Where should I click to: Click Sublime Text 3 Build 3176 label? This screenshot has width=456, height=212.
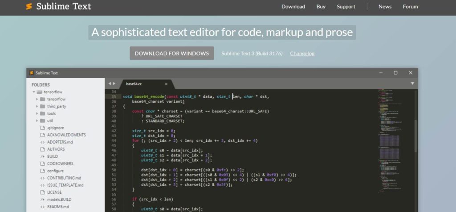click(252, 53)
